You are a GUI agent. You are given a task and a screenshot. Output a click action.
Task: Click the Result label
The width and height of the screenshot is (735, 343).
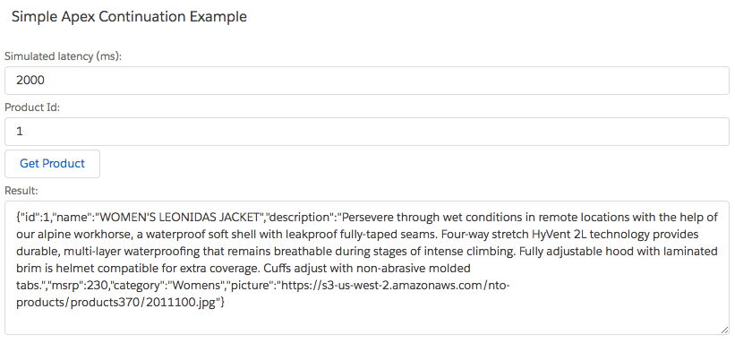tap(21, 191)
